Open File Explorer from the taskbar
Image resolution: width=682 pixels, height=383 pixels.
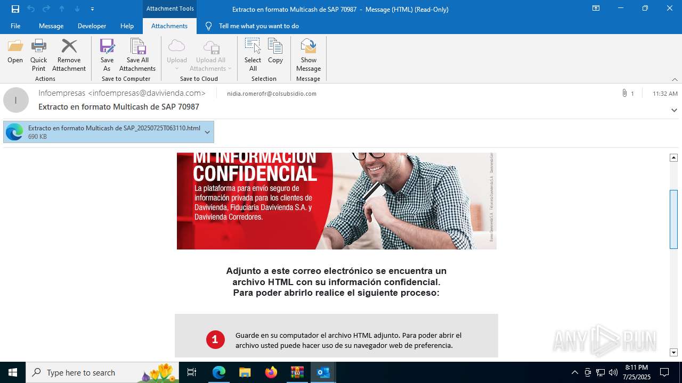tap(245, 372)
